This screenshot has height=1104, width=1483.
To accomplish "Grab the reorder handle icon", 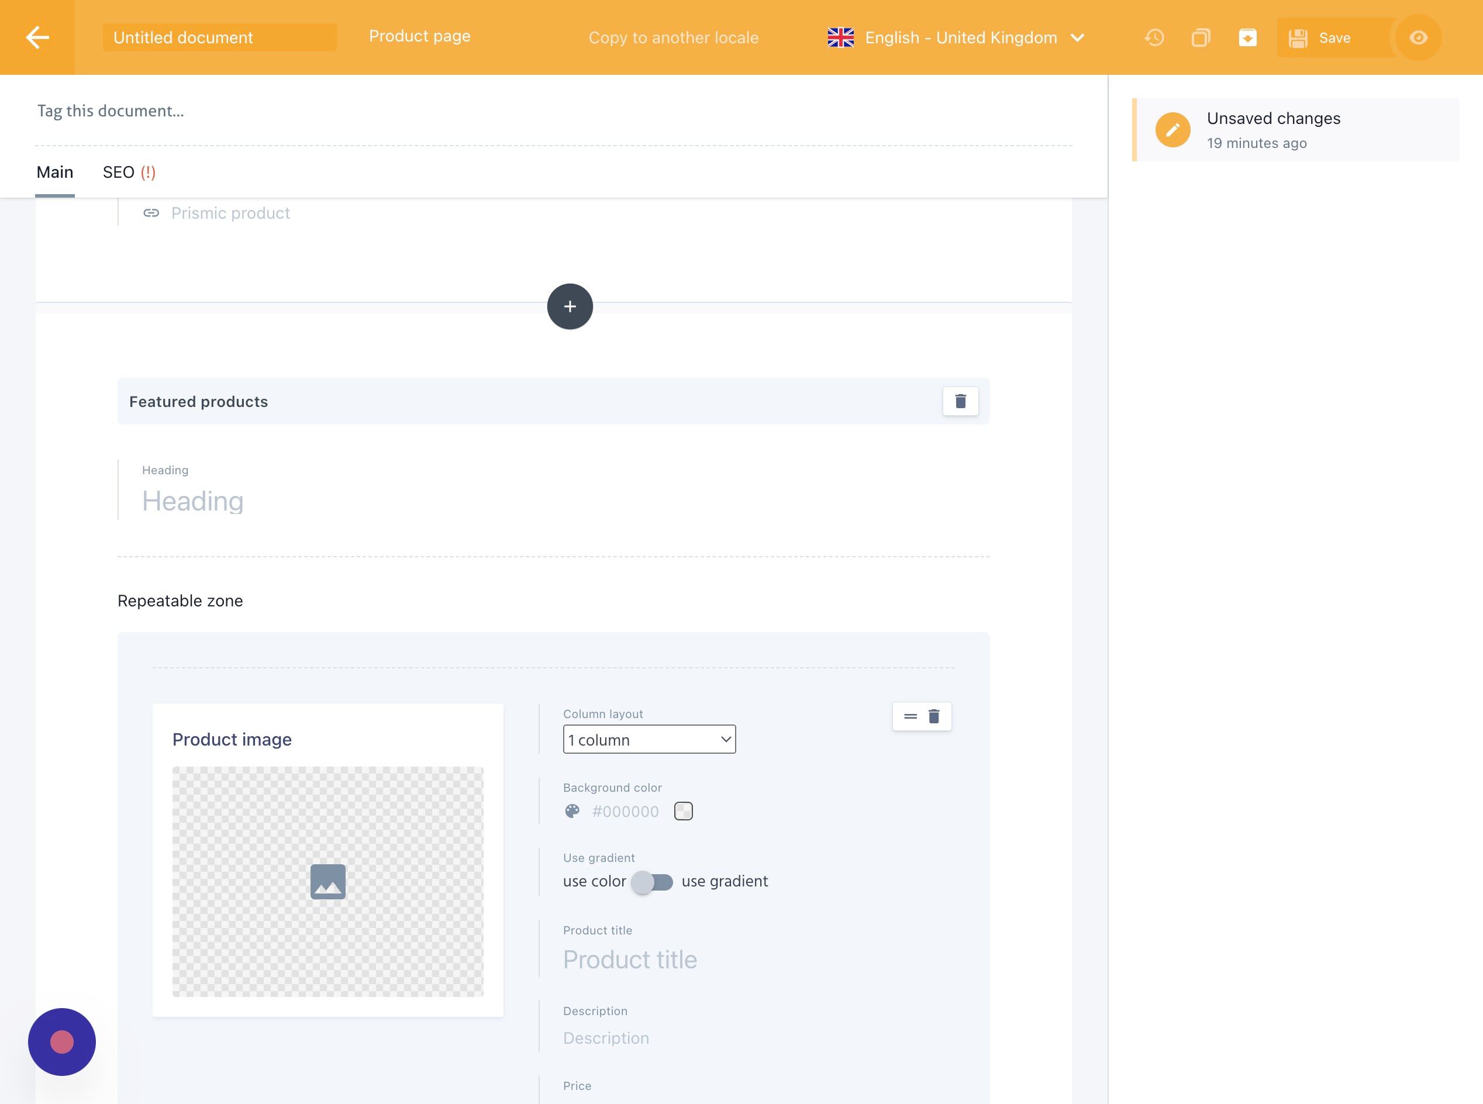I will [911, 716].
